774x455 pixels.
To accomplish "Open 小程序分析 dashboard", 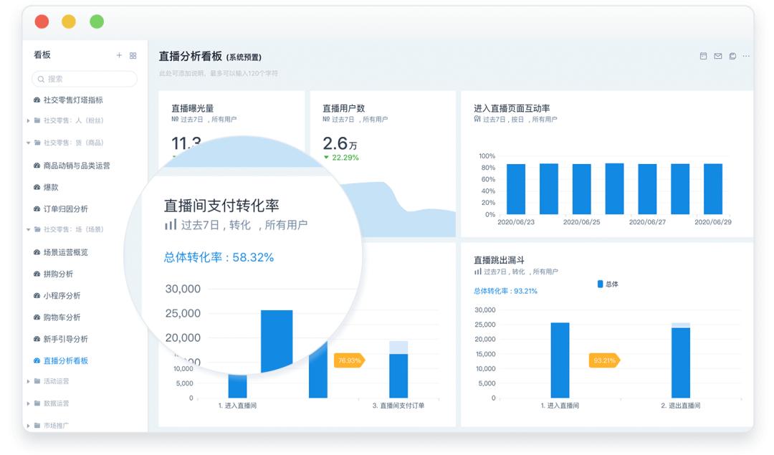I will click(62, 296).
